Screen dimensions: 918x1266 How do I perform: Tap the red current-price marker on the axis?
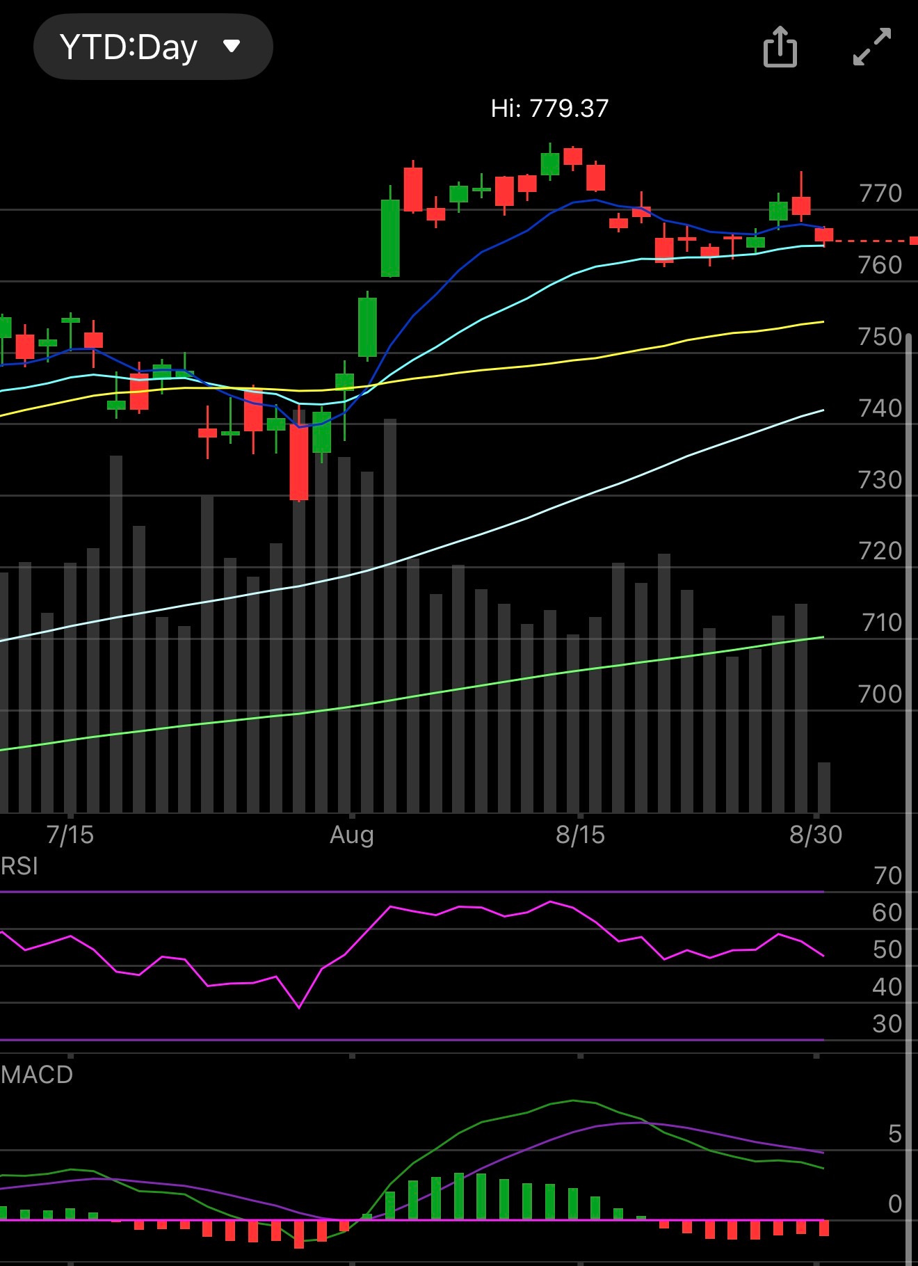(x=914, y=241)
